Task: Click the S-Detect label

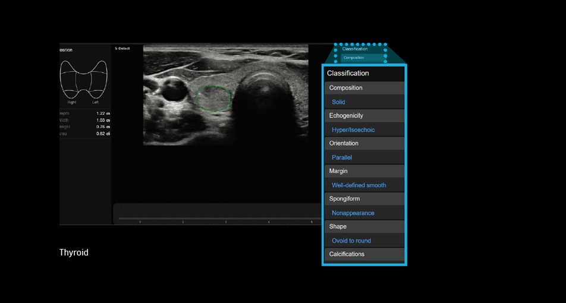Action: [122, 48]
